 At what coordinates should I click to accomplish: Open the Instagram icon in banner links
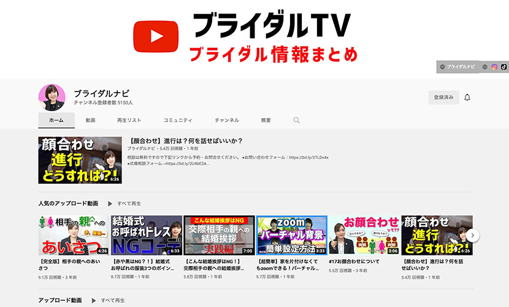coord(494,67)
